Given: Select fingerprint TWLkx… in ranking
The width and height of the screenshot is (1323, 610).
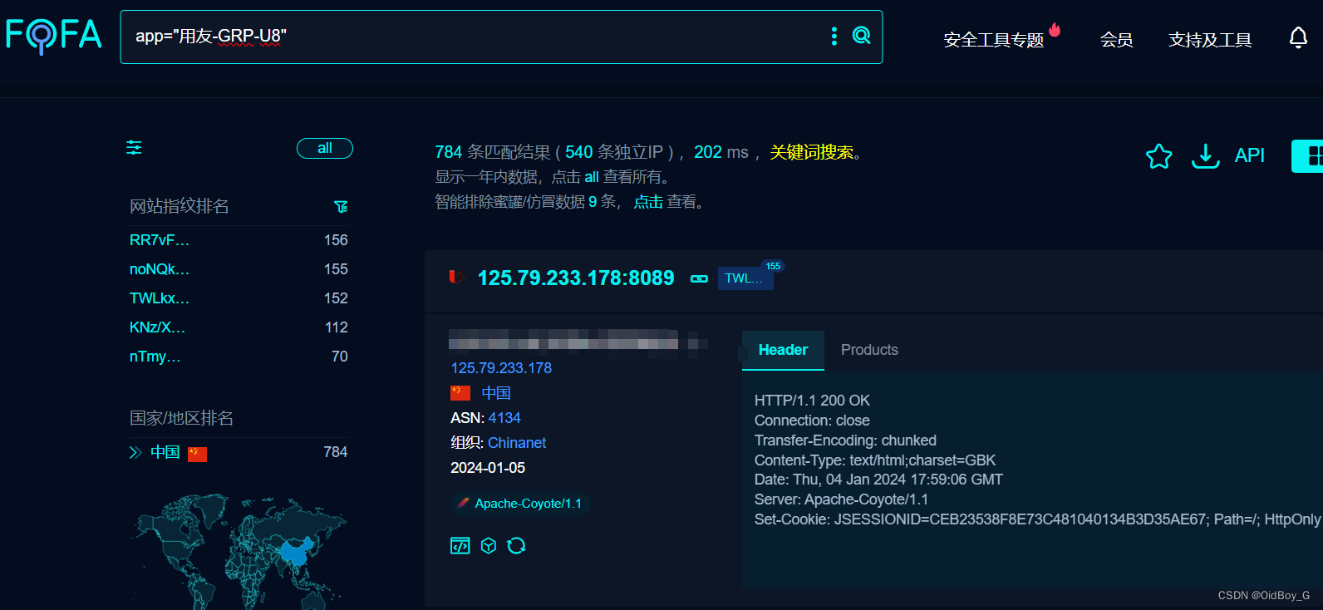Looking at the screenshot, I should (x=160, y=298).
